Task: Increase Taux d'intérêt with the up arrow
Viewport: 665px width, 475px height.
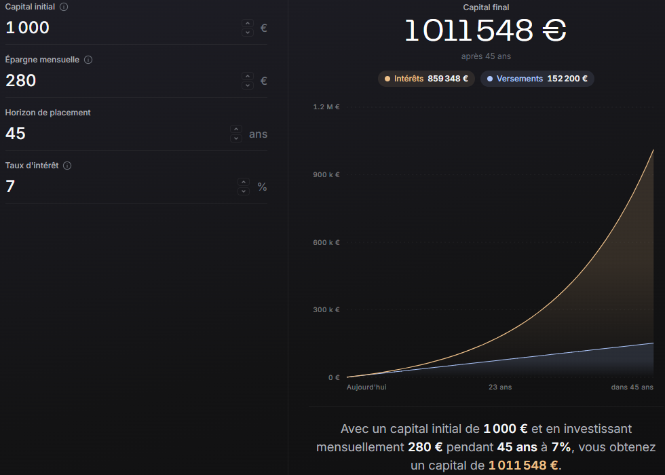Action: (244, 182)
